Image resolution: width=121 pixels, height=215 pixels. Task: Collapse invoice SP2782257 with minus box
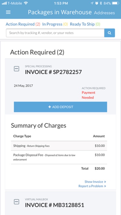[16, 69]
